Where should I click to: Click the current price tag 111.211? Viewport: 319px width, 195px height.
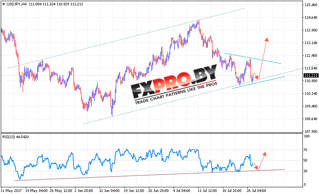pyautogui.click(x=311, y=76)
